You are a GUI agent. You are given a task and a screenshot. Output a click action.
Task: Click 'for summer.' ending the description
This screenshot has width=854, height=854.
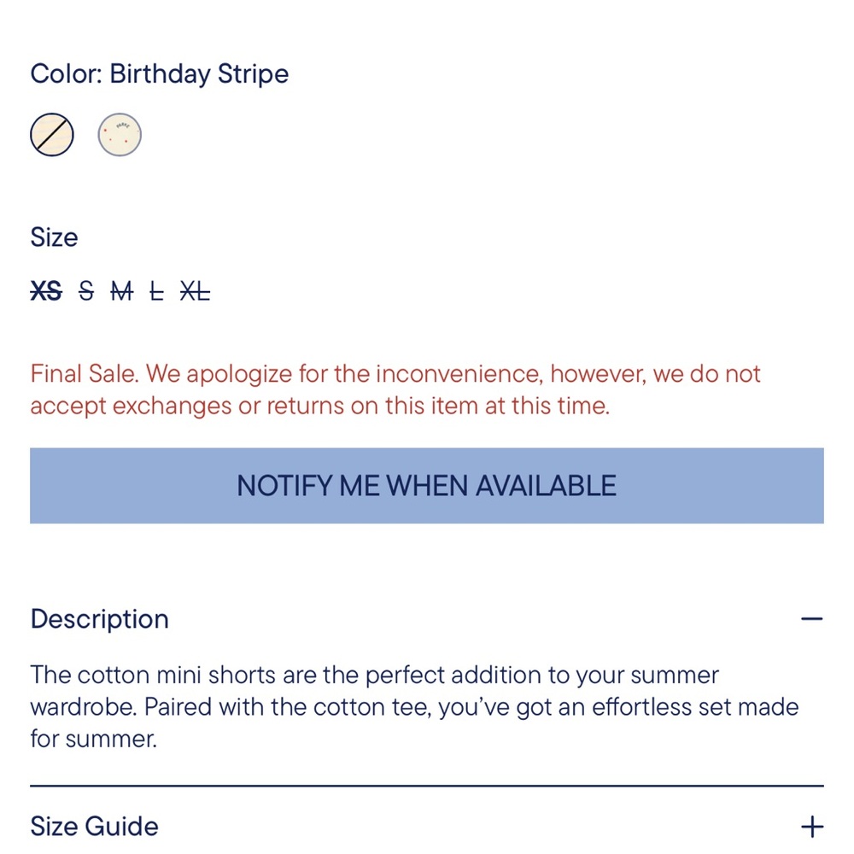(94, 739)
